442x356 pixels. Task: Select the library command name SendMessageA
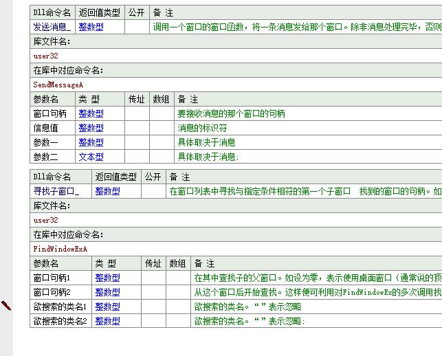[58, 85]
